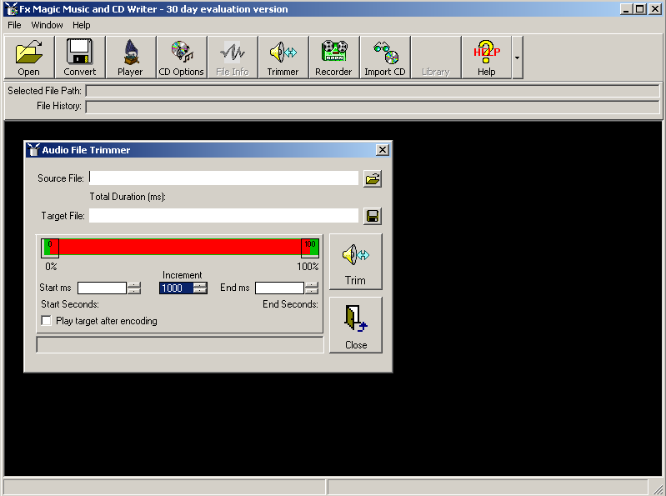This screenshot has width=666, height=496.
Task: Click the Close door button in trimmer
Action: tap(356, 325)
